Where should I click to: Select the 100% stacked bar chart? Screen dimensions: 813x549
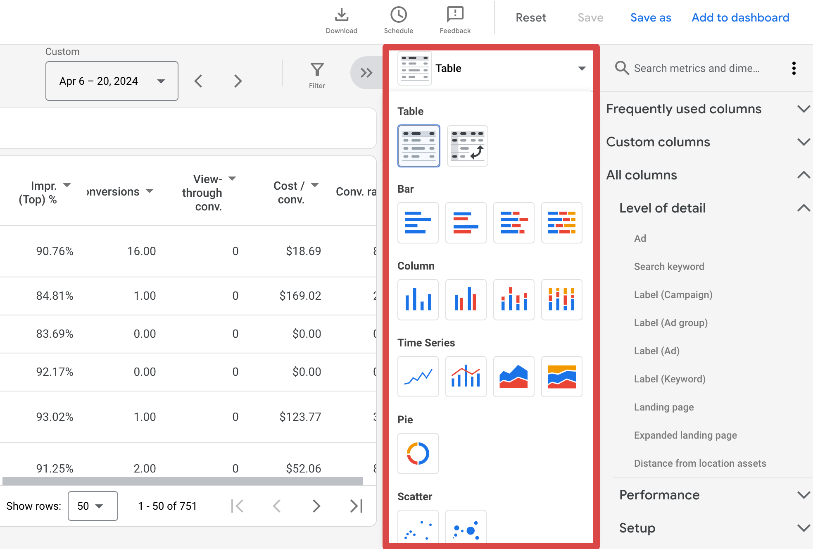click(x=561, y=223)
